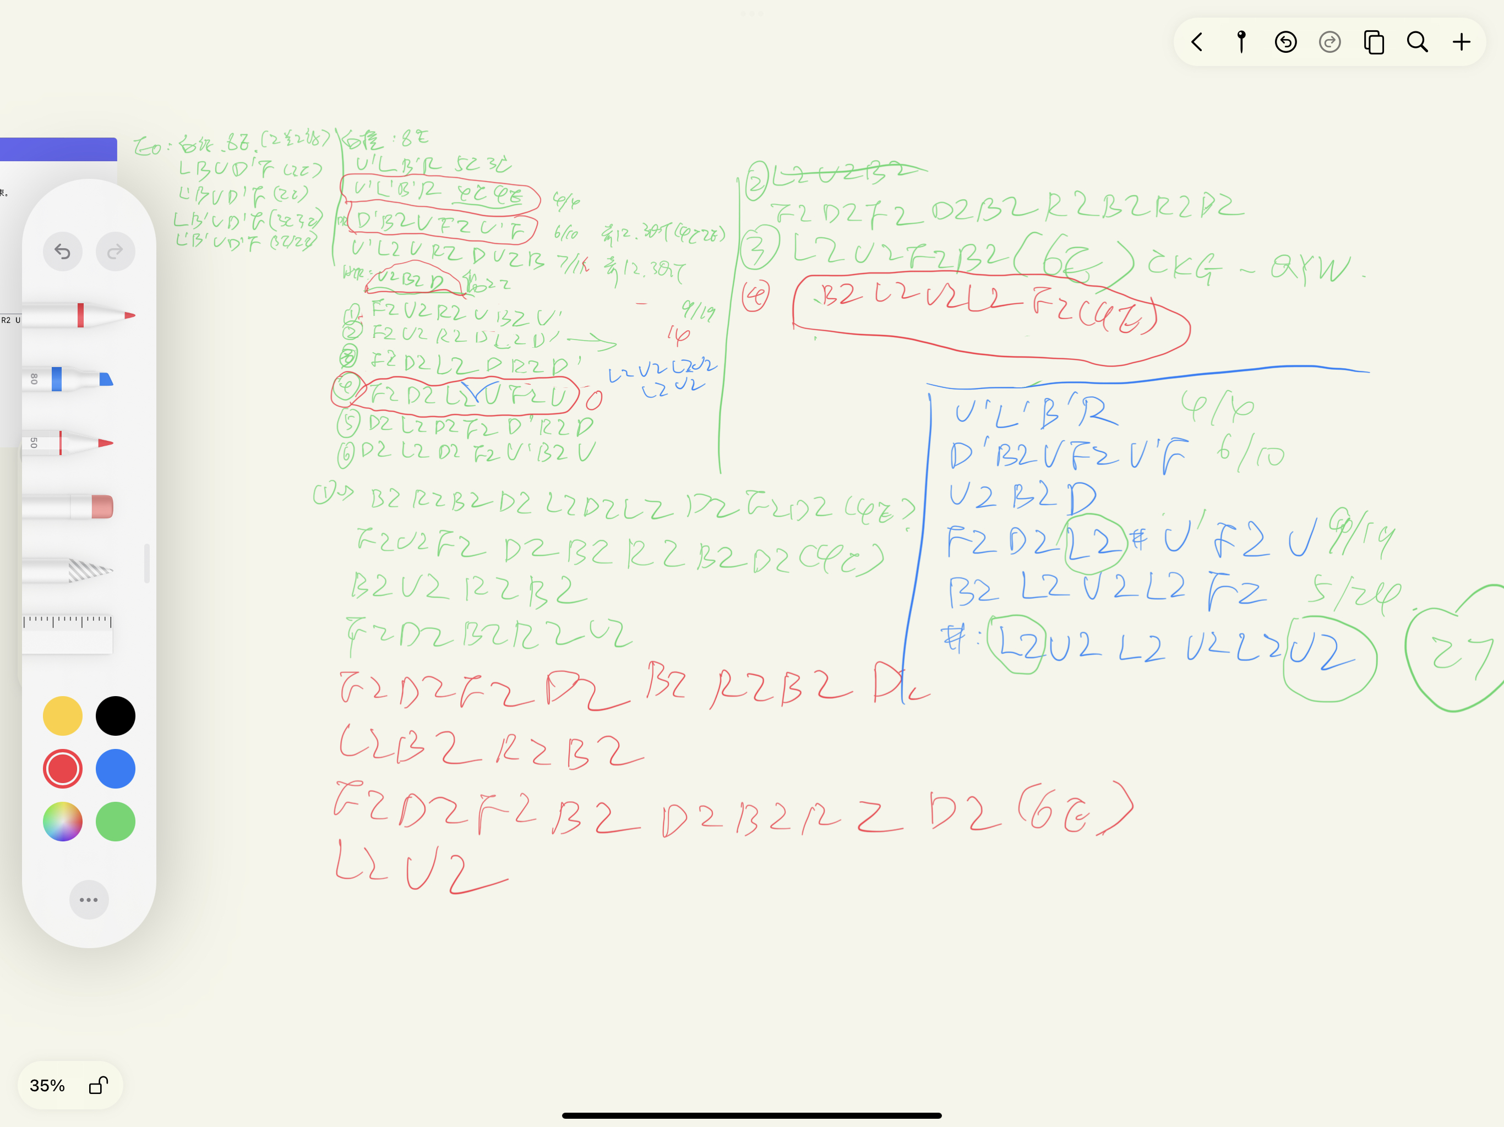Open search with the magnifier icon
Screen dimensions: 1504x1127
tap(1418, 42)
